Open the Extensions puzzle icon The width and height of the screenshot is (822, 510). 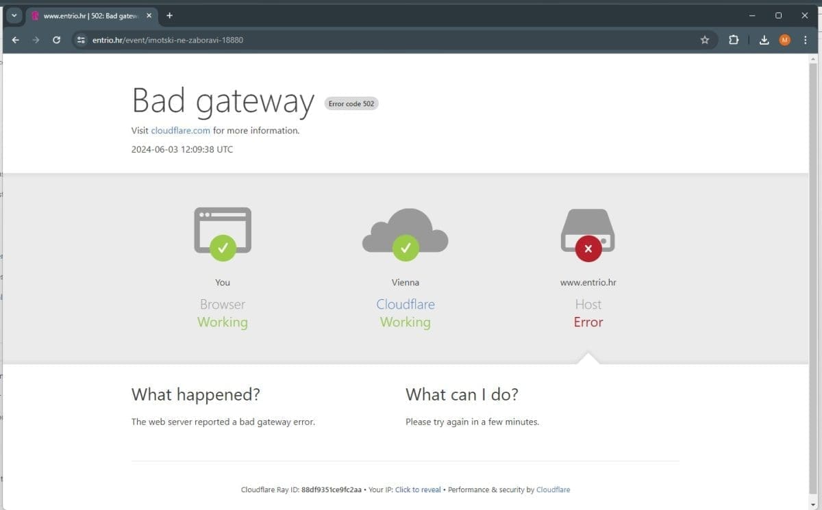[x=734, y=40]
